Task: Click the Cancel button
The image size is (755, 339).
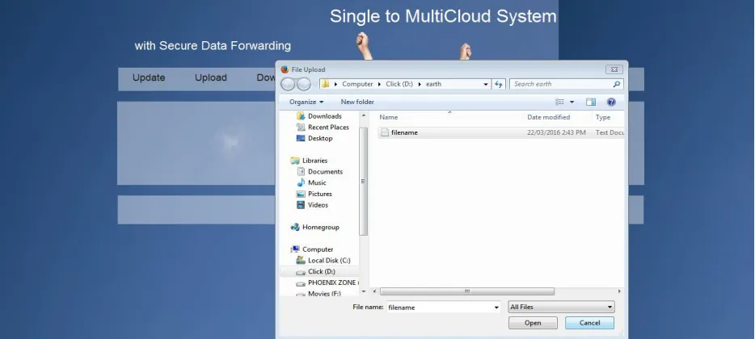Action: click(589, 323)
